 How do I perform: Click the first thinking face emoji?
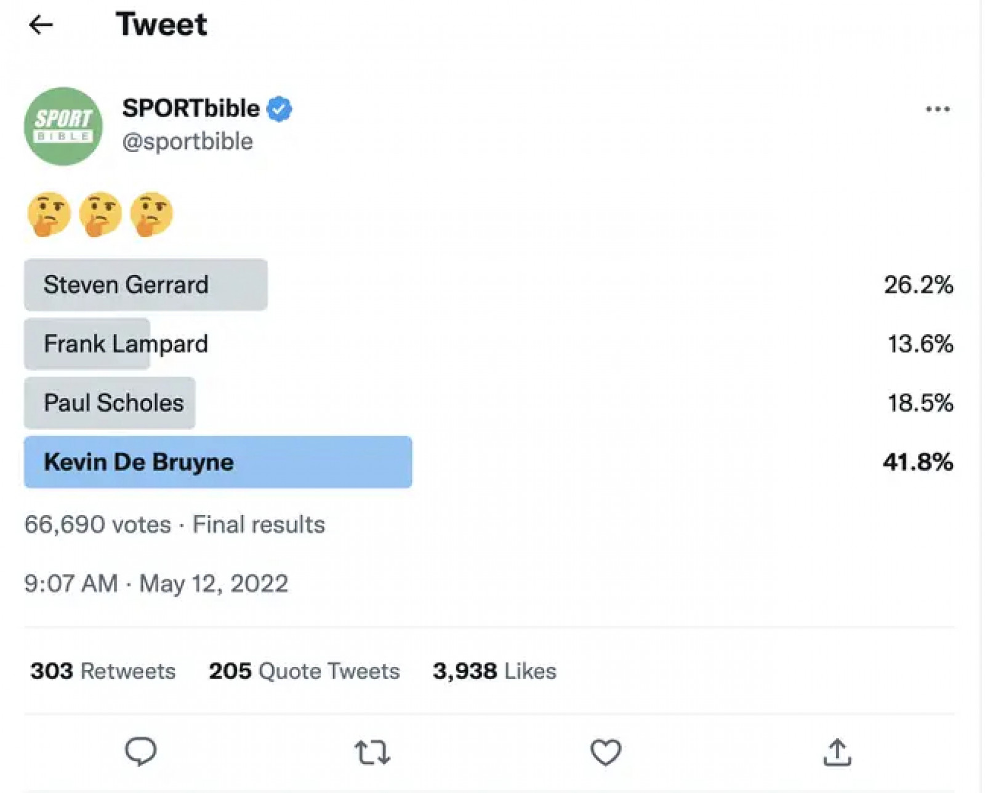tap(49, 214)
